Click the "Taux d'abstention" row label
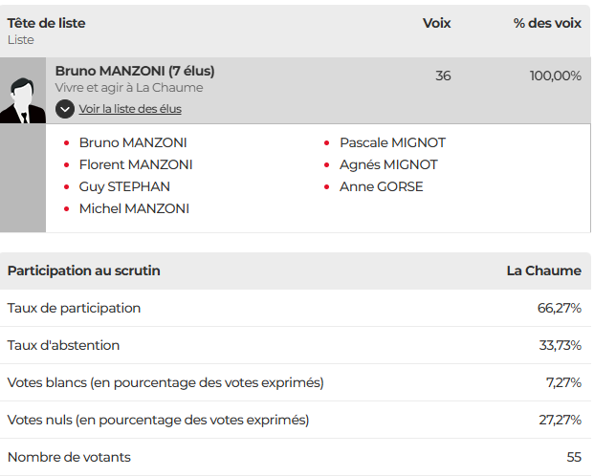The width and height of the screenshot is (594, 476). 64,345
